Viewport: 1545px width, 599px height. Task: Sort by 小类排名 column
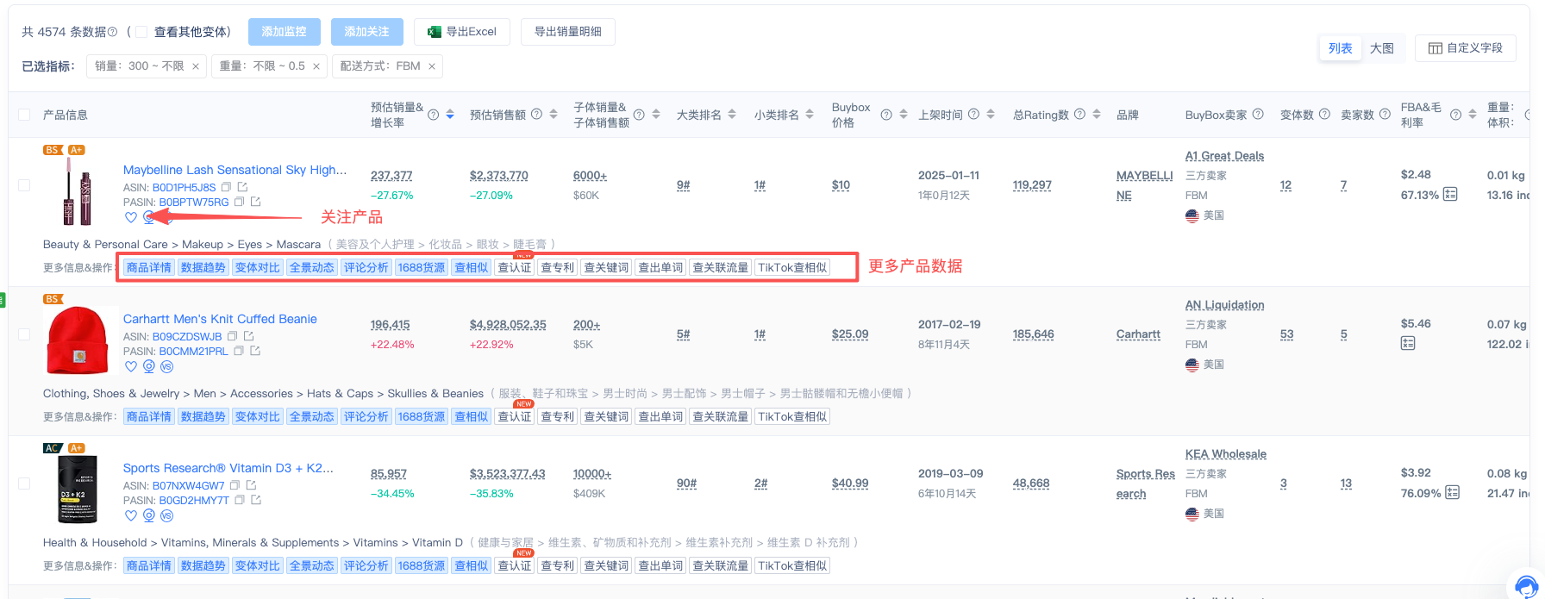[x=810, y=114]
